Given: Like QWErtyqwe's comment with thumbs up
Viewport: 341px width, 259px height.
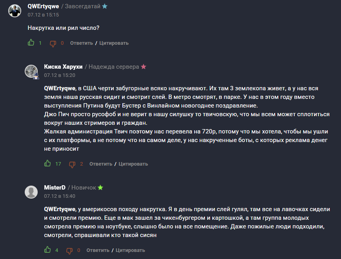Looking at the screenshot, I should tap(31, 43).
